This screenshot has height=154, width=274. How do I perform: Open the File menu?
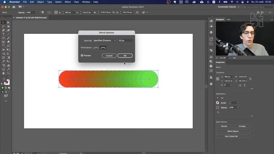25,2
